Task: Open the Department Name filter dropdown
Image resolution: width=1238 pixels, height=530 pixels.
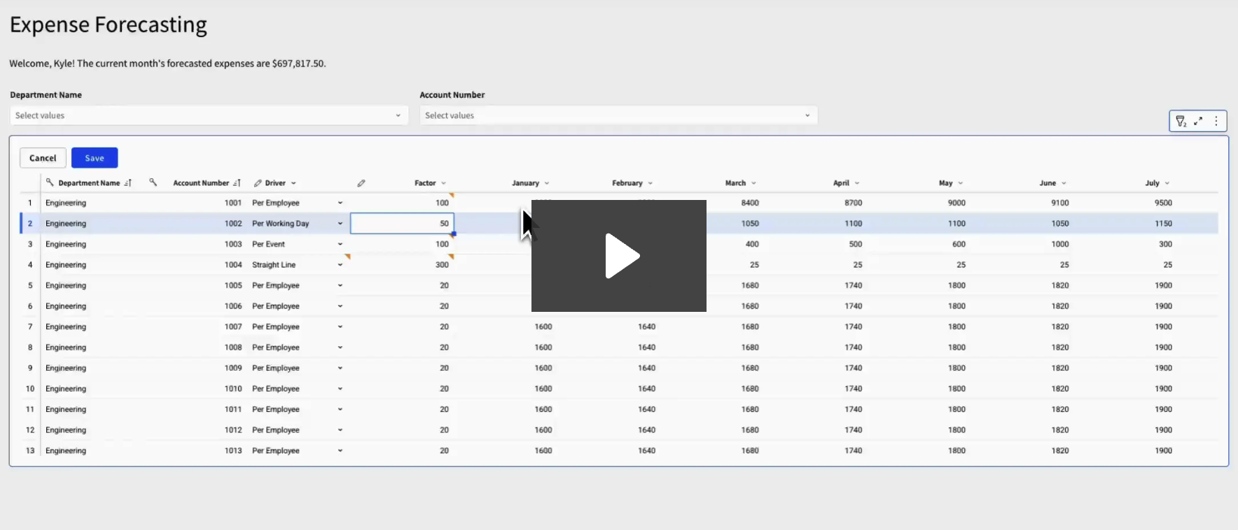Action: click(x=209, y=115)
